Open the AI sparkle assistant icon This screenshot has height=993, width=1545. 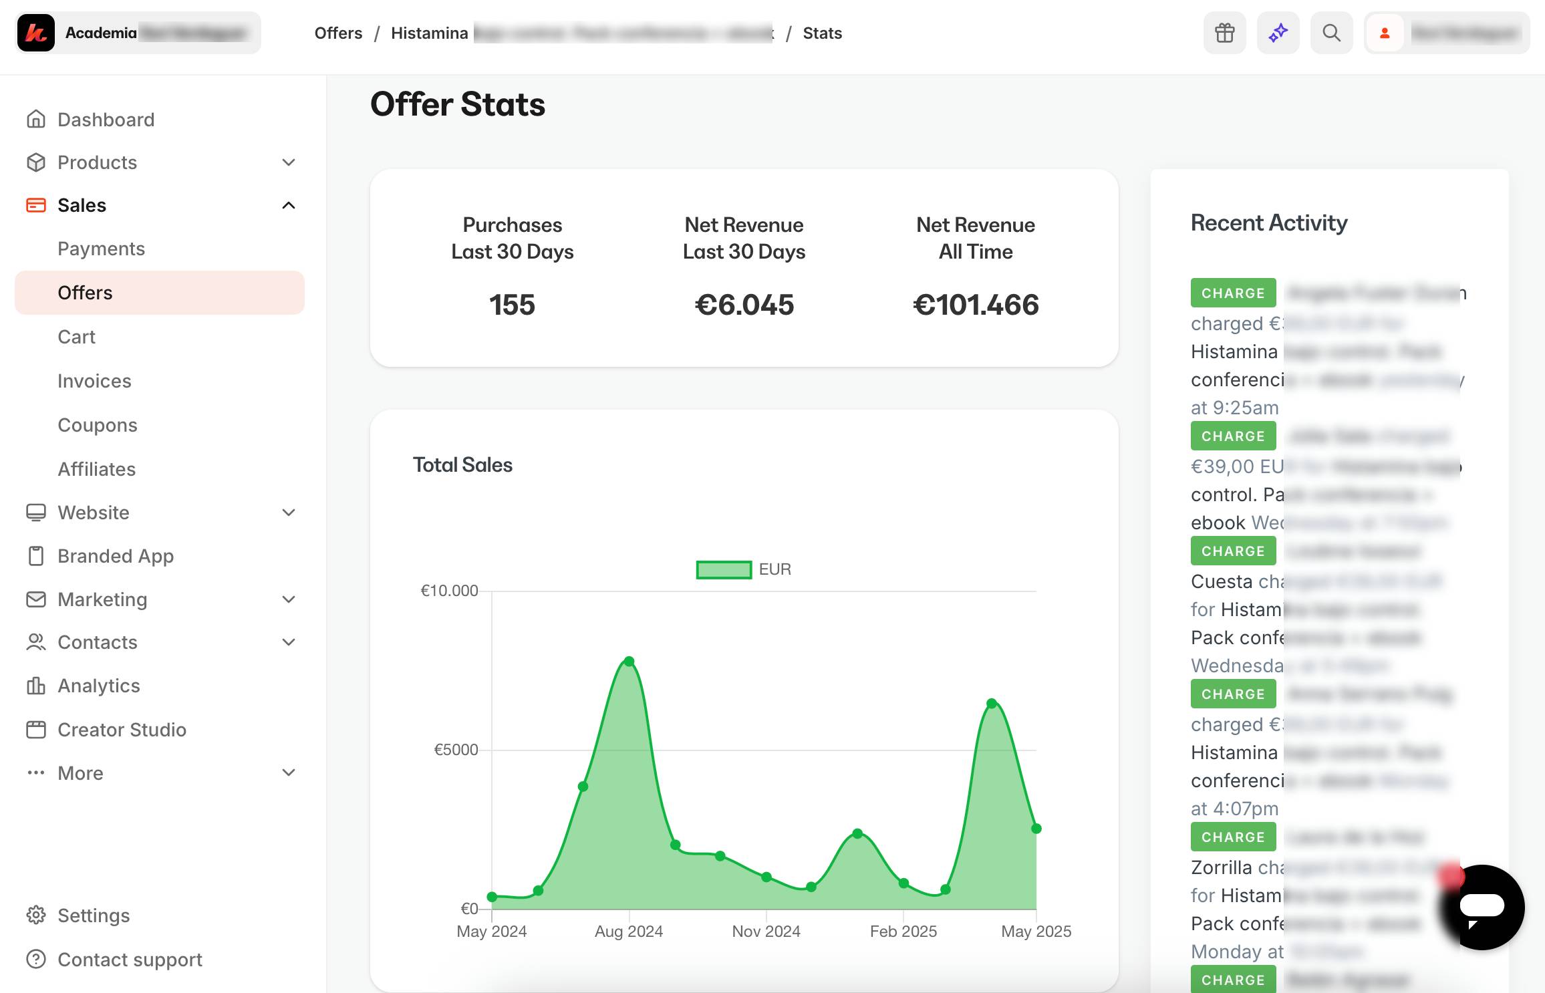[x=1278, y=33]
